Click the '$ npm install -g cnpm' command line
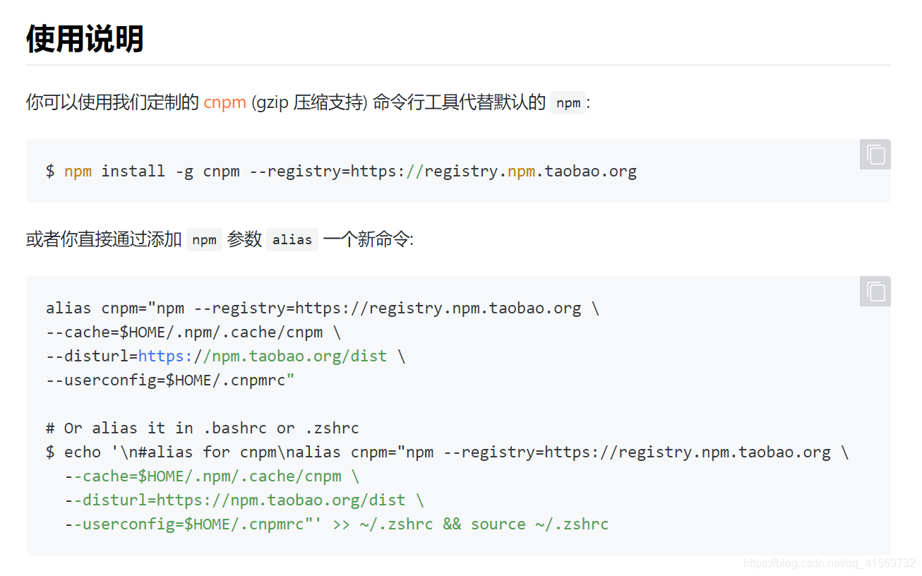The width and height of the screenshot is (922, 576). [341, 171]
